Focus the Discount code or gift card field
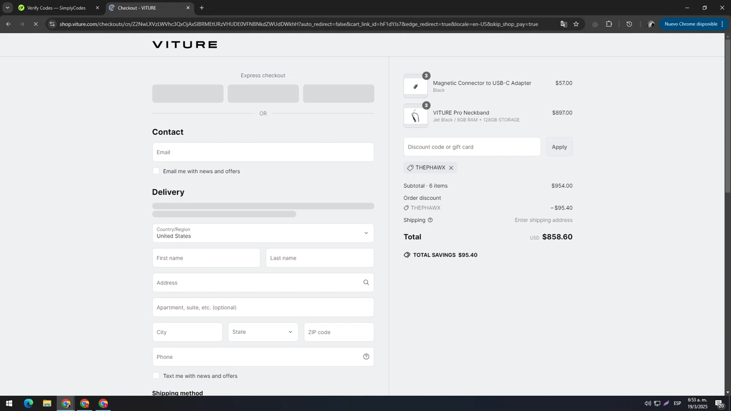 pos(472,147)
